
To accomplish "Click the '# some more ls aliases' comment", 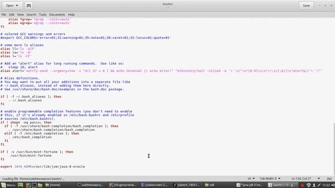I will [22, 45].
